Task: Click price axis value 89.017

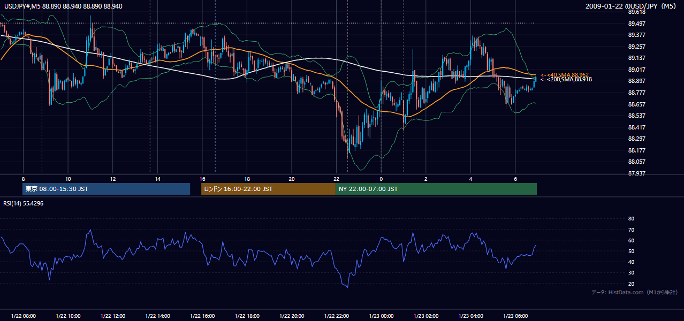Action: pos(636,70)
